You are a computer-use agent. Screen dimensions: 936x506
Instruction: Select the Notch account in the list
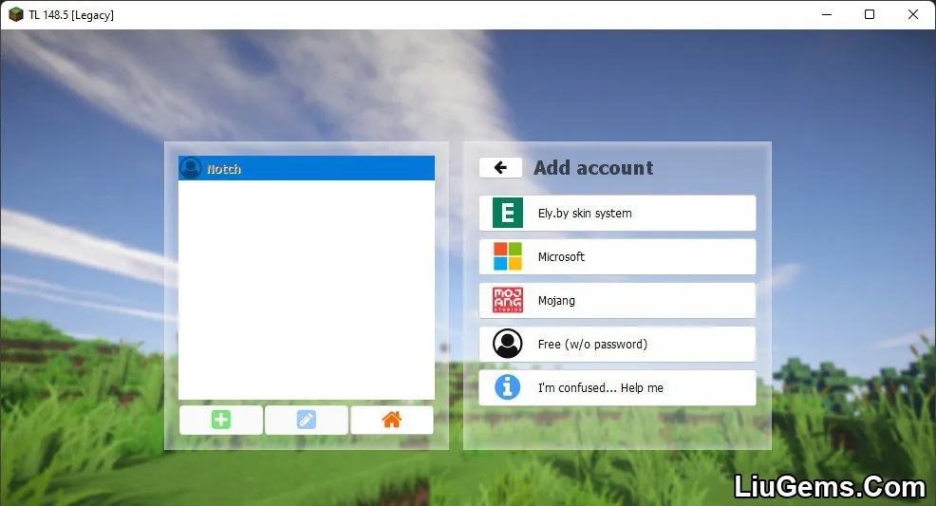click(x=307, y=168)
